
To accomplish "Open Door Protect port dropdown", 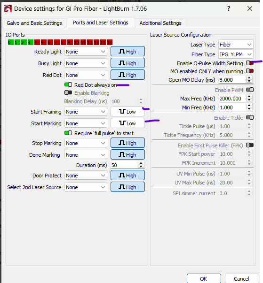I will (86, 176).
